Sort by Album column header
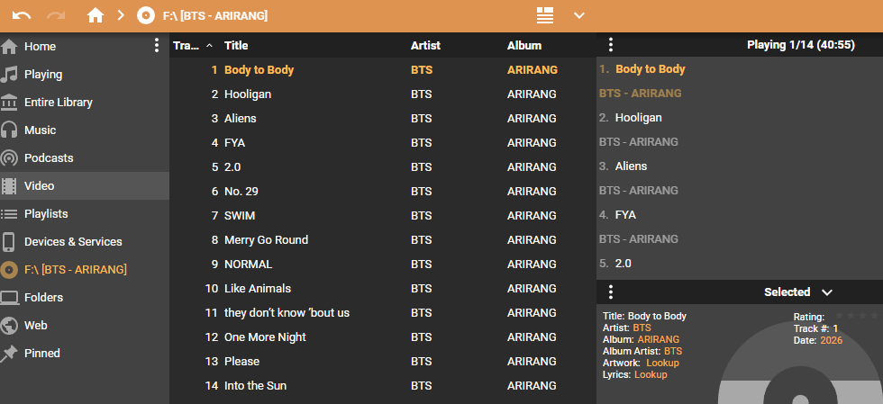Screen dimensions: 883x404 point(523,46)
